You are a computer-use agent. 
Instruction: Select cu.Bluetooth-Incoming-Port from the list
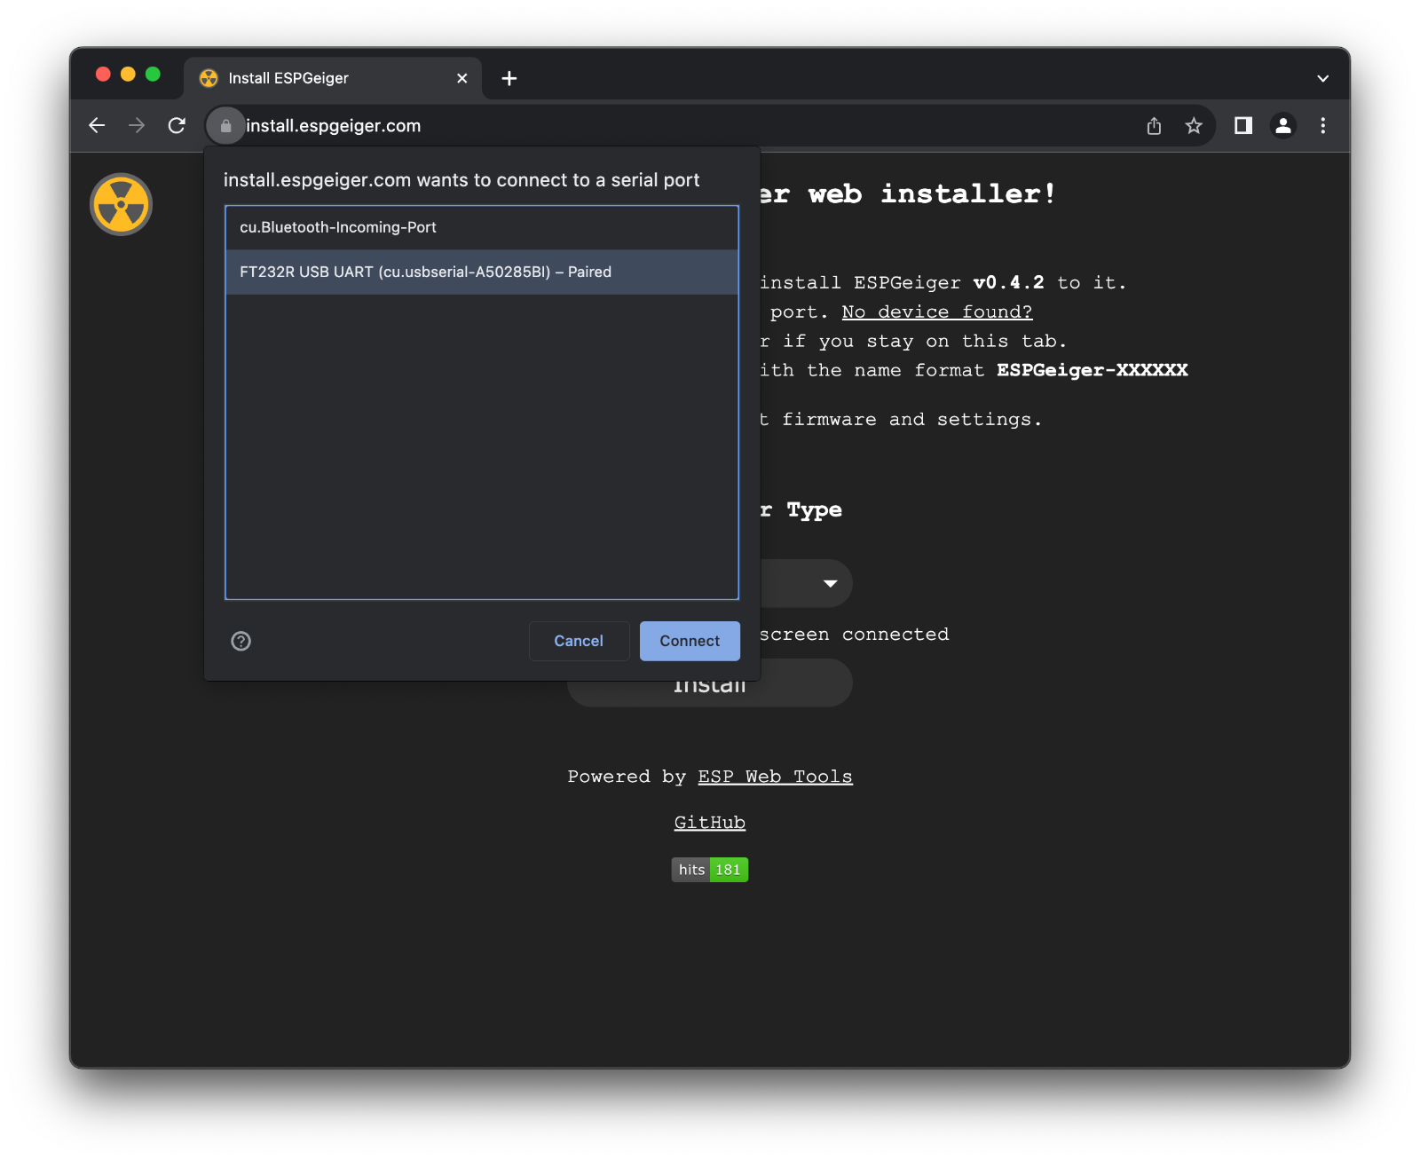click(x=482, y=227)
